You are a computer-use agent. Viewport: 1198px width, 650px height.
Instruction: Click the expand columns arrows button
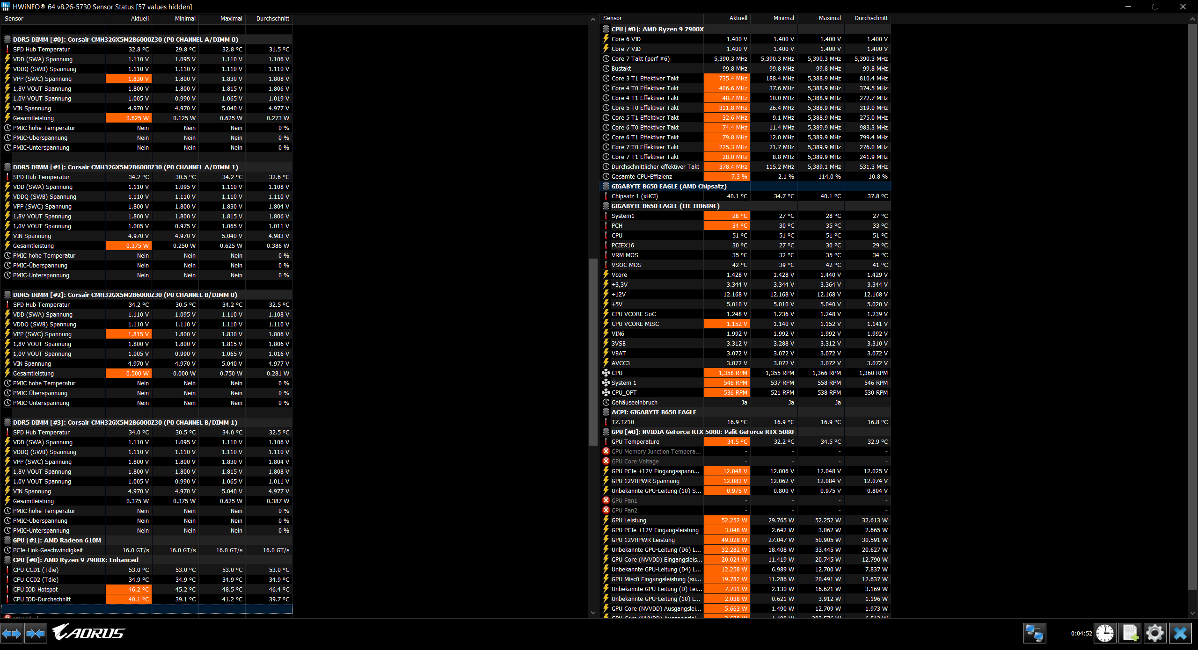pos(12,634)
